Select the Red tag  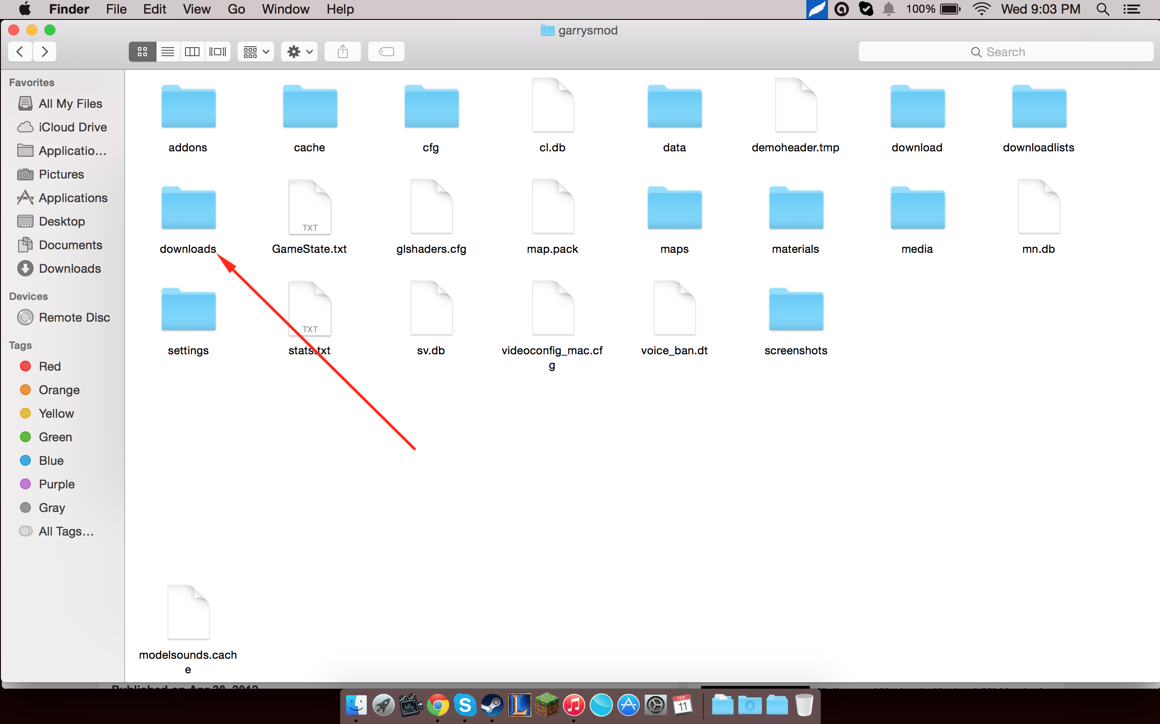(x=49, y=367)
